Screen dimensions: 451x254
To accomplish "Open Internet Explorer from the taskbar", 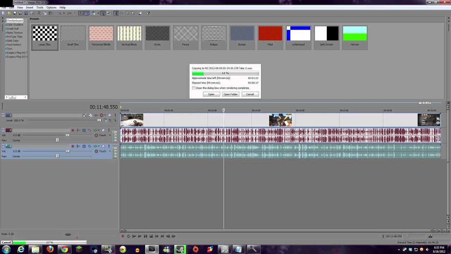I will [x=21, y=250].
